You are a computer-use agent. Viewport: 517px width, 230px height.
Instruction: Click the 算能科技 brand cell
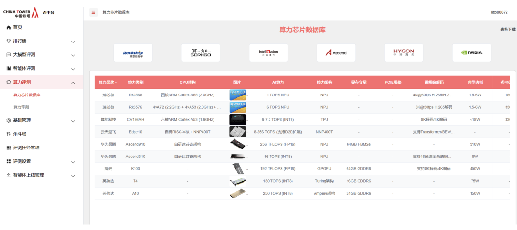pos(109,120)
